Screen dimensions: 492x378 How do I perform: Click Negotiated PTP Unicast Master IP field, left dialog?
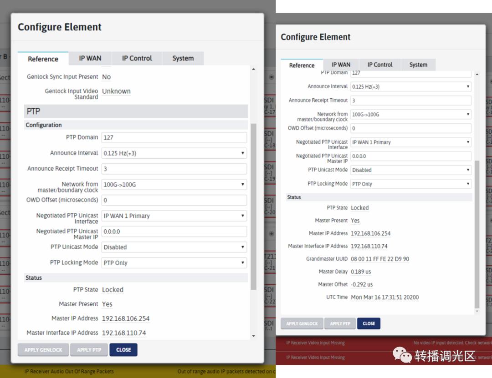pos(174,232)
